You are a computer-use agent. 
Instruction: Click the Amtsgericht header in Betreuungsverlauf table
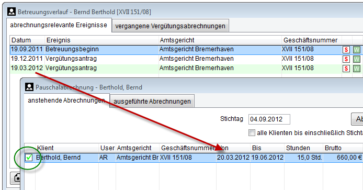(220, 40)
